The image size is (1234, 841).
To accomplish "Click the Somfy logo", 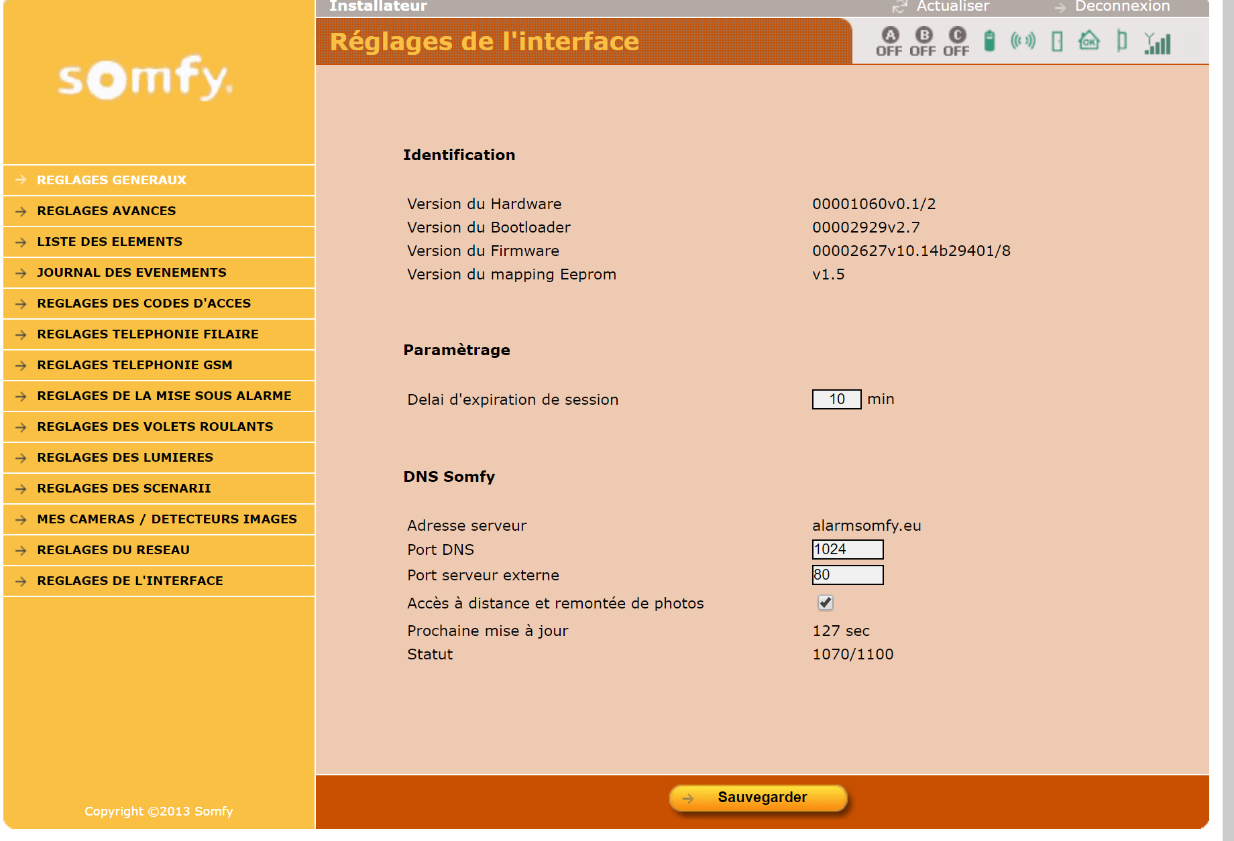I will [145, 78].
